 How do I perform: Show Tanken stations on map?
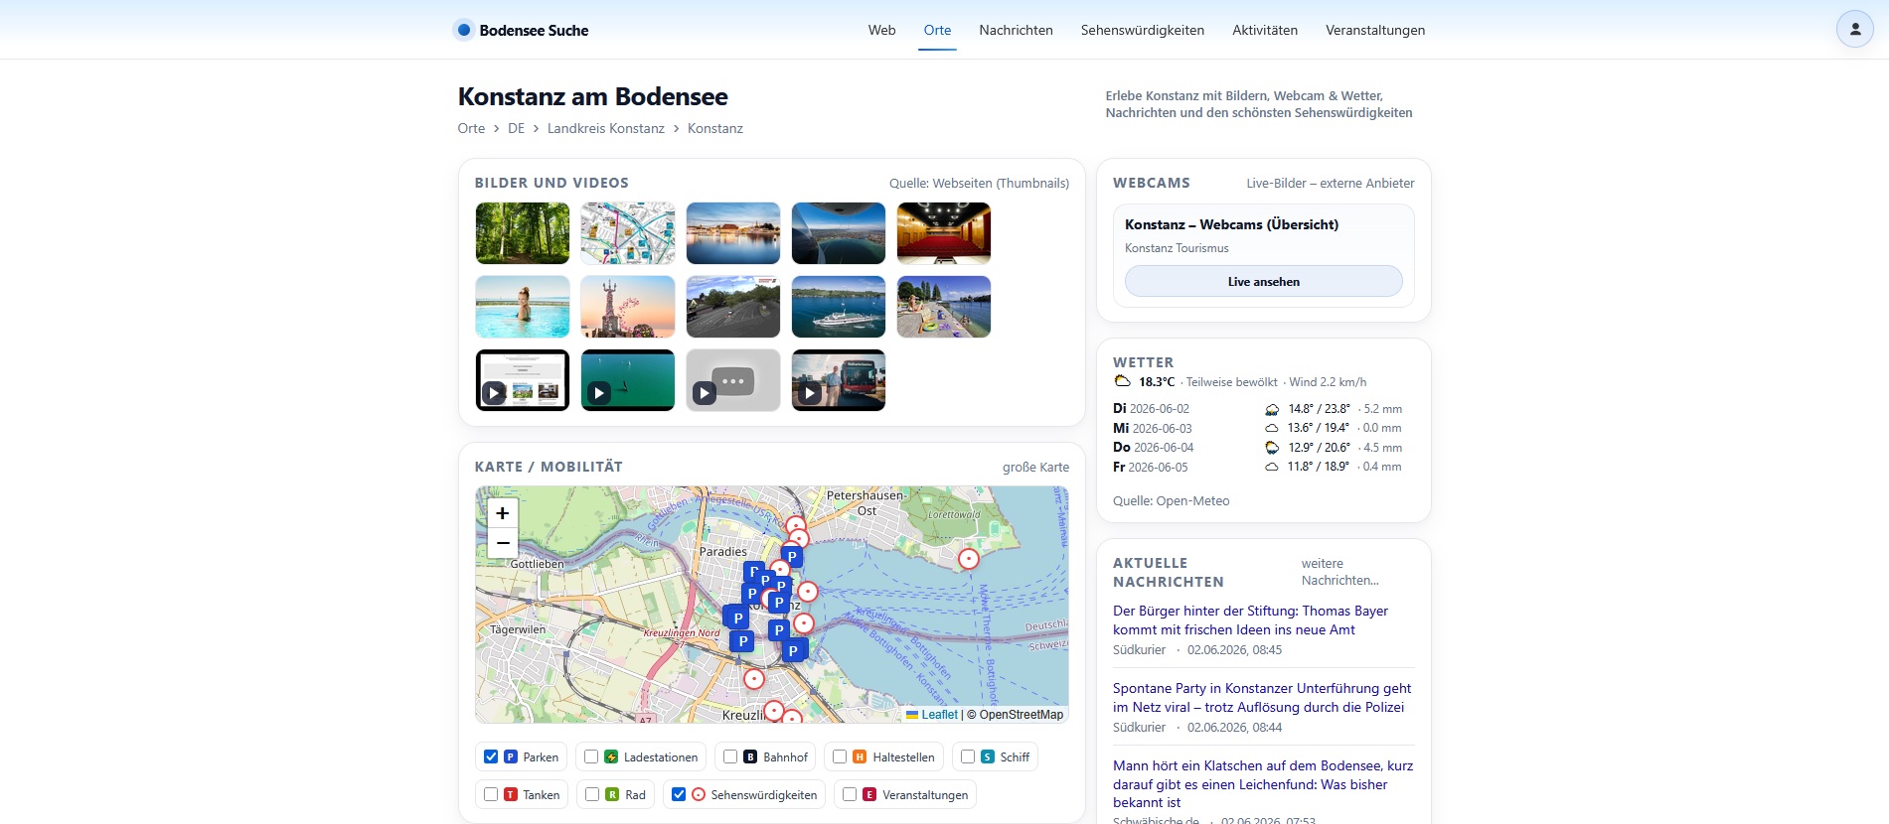(491, 794)
